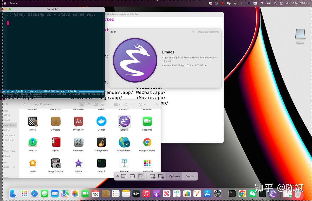Open the Finder group-by dropdown

tap(117, 104)
